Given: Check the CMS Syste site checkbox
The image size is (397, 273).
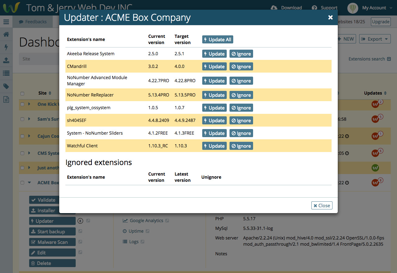Looking at the screenshot, I should (x=22, y=153).
